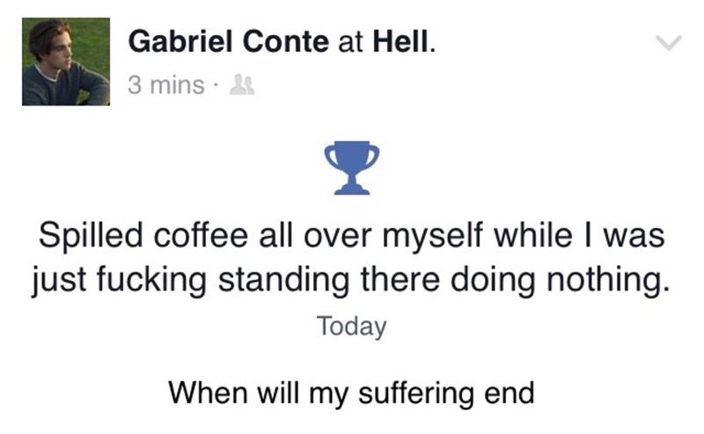Click the friends audience icon
The image size is (704, 434).
pos(238,85)
